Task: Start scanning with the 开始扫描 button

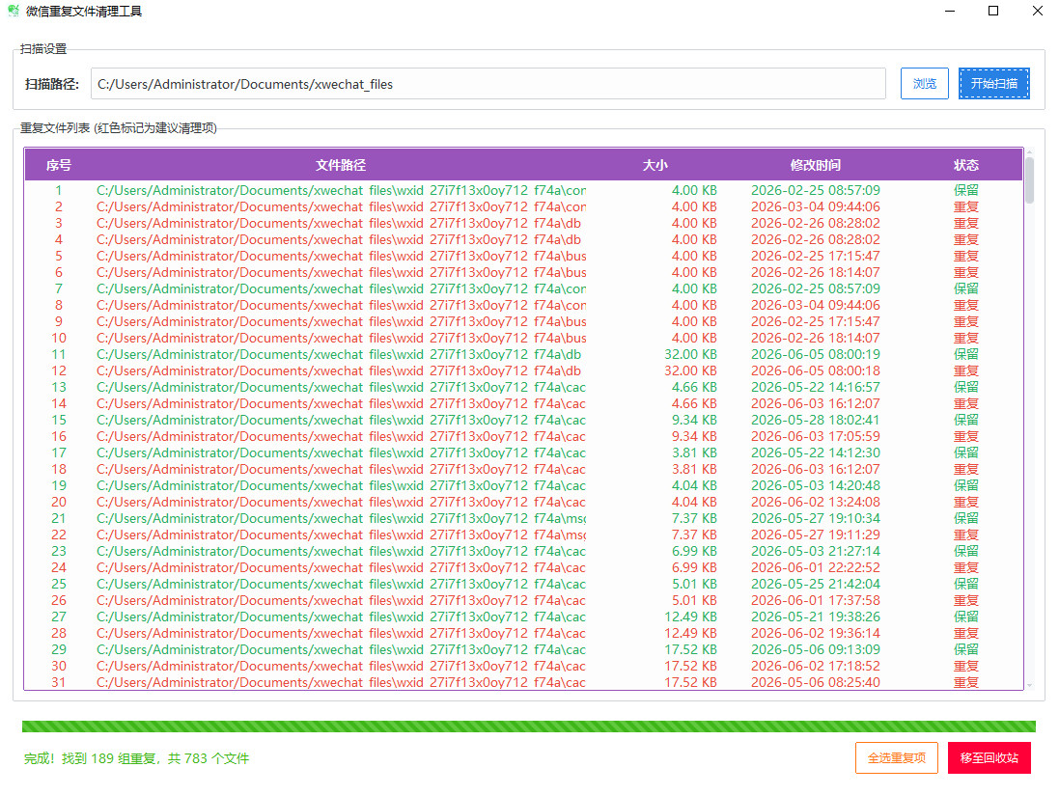Action: point(993,84)
